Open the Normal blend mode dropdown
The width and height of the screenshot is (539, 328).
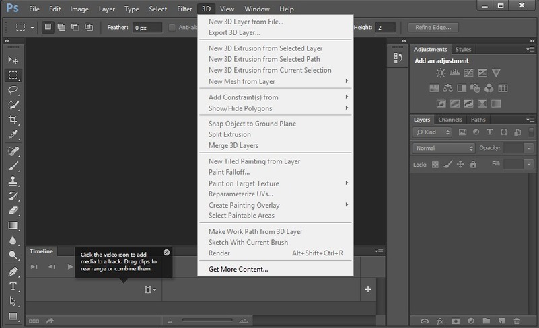443,148
